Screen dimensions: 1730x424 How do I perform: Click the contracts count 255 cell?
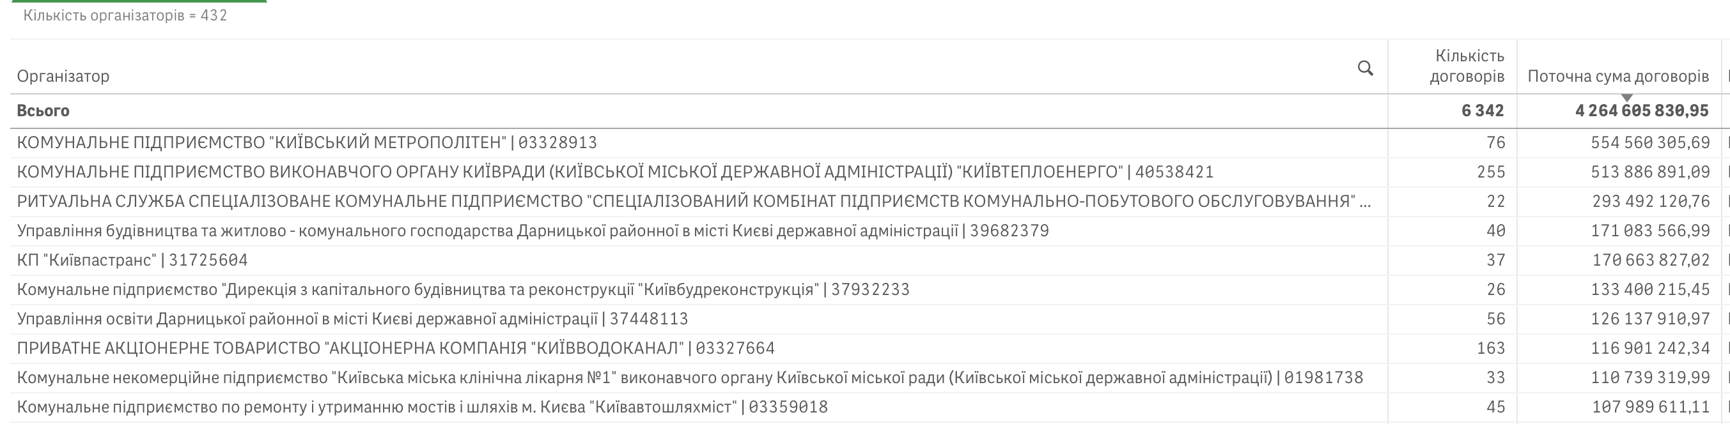[x=1490, y=172]
